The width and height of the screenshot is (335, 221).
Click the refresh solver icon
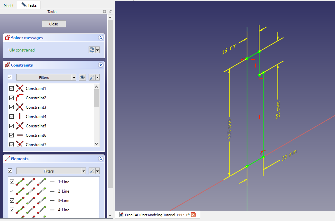coord(92,50)
